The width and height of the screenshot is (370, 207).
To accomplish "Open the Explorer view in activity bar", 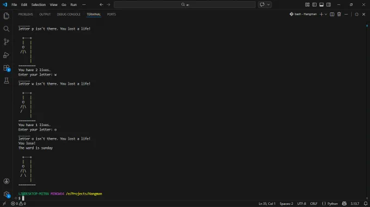I will [7, 16].
